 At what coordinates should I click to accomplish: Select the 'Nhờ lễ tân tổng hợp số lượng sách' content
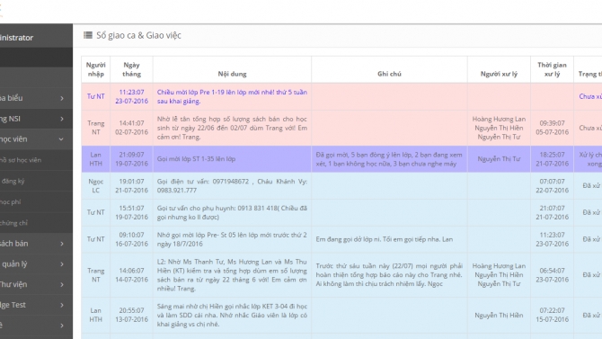coord(232,128)
